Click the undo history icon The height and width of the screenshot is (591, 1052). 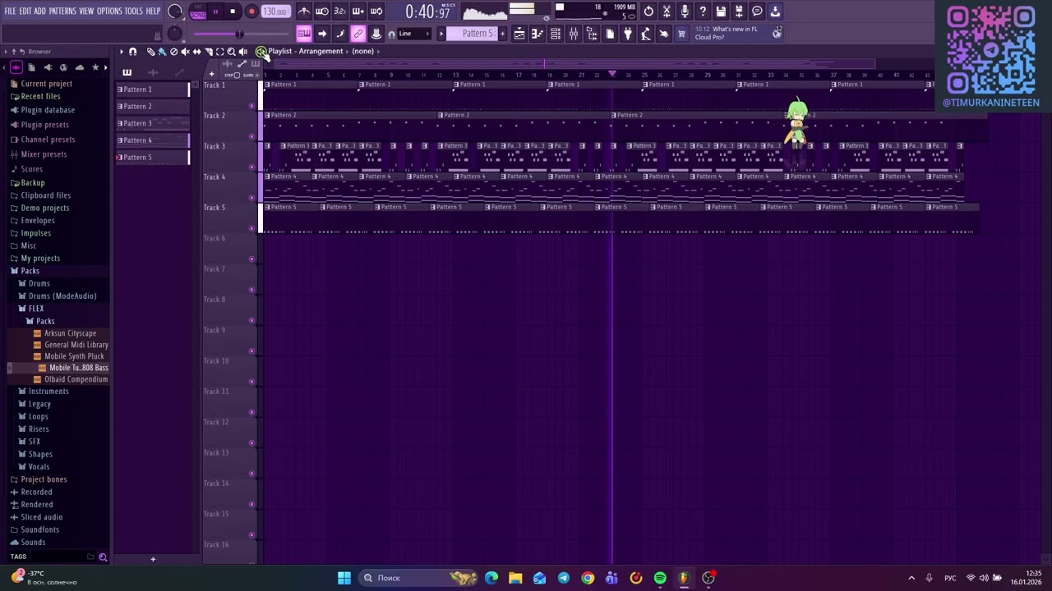[648, 11]
